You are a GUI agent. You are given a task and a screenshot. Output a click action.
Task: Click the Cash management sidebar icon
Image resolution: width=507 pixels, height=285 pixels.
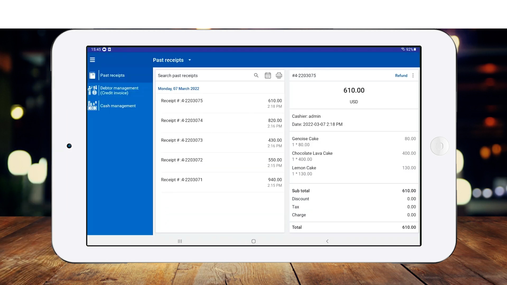tap(92, 106)
